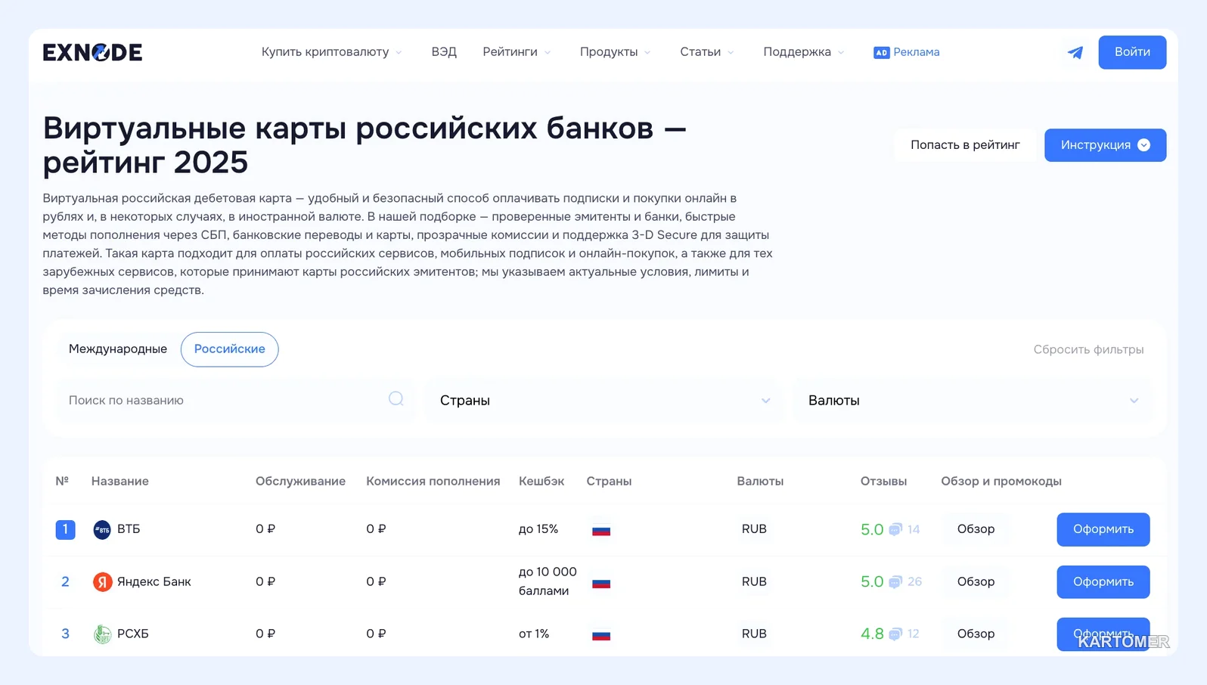The image size is (1207, 685).
Task: Click the Отзывы column header
Action: click(x=883, y=481)
